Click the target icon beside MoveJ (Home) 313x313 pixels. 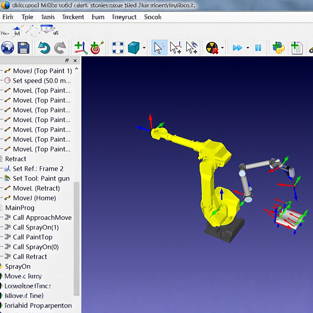[7, 198]
